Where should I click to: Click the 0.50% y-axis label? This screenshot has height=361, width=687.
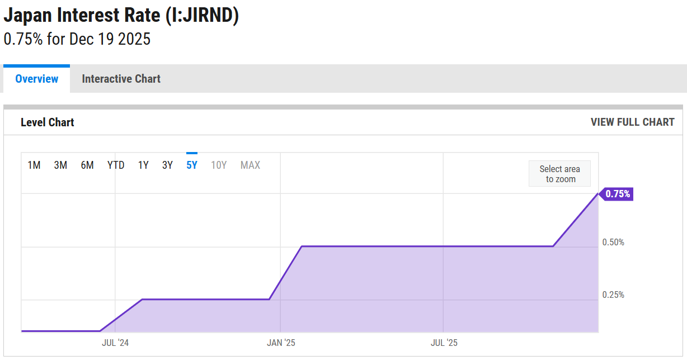tap(613, 242)
